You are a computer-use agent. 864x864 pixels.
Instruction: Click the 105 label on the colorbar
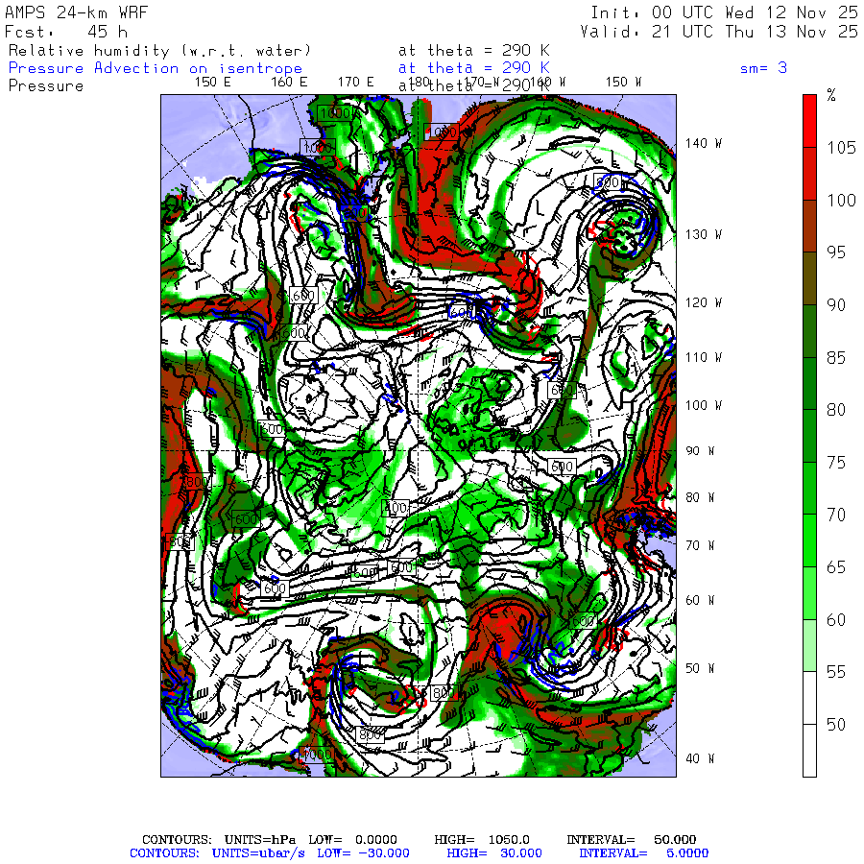841,147
